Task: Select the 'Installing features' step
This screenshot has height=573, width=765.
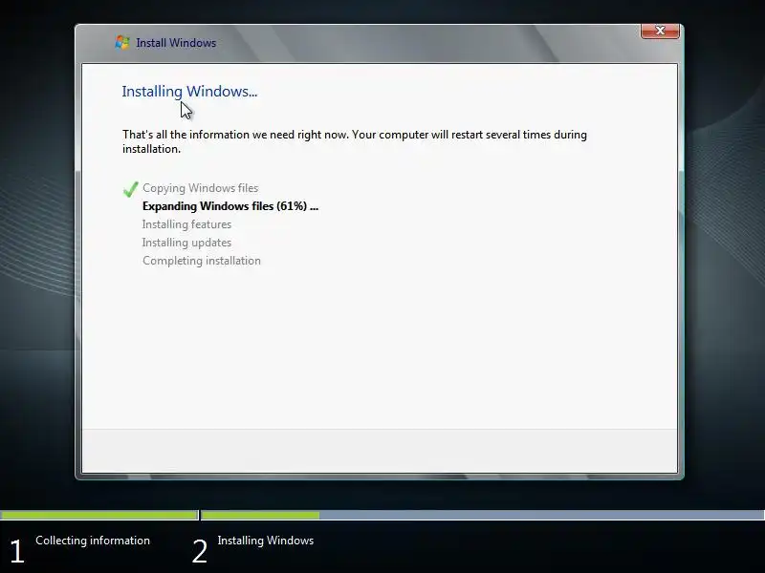Action: pos(186,224)
